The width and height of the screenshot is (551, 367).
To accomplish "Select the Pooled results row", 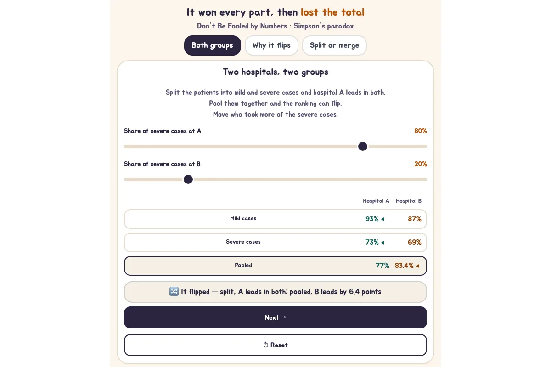I will (x=275, y=266).
